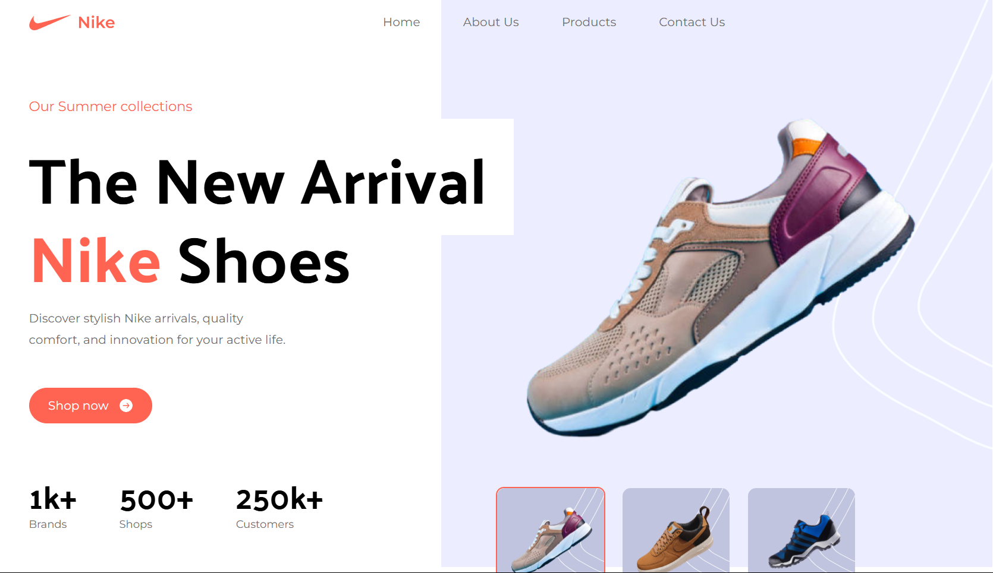This screenshot has width=993, height=573.
Task: Select the blue and black shoe thumbnail
Action: [x=802, y=530]
